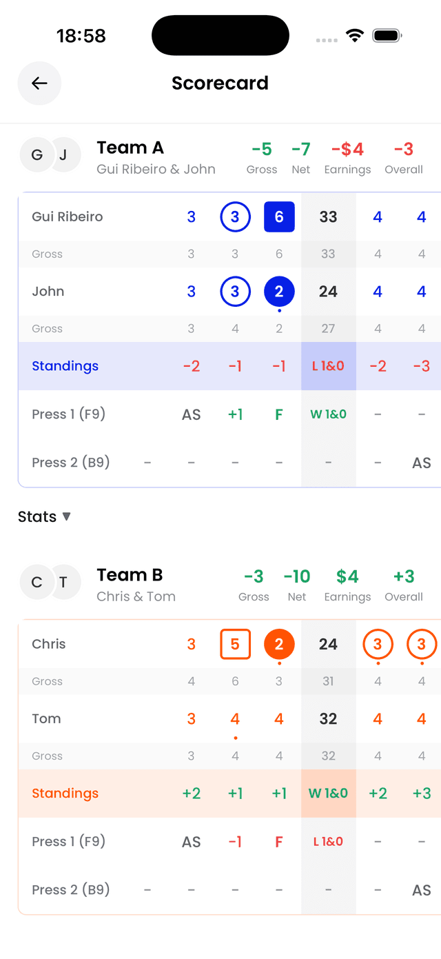
Task: Tap Chris's orange filled 2 score
Action: pyautogui.click(x=279, y=644)
